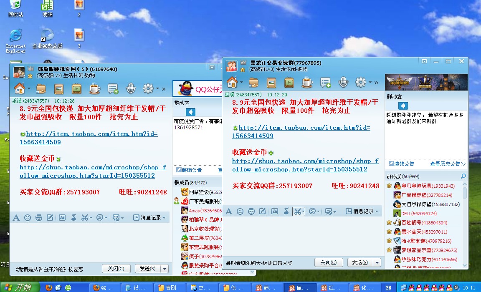Viewport: 481px width, 292px height.
Task: Click microphone voice icon in 黑龙江交易交流群 window
Action: (x=343, y=83)
